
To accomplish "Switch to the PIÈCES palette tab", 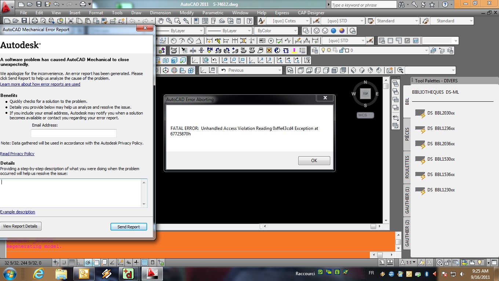I will [407, 134].
